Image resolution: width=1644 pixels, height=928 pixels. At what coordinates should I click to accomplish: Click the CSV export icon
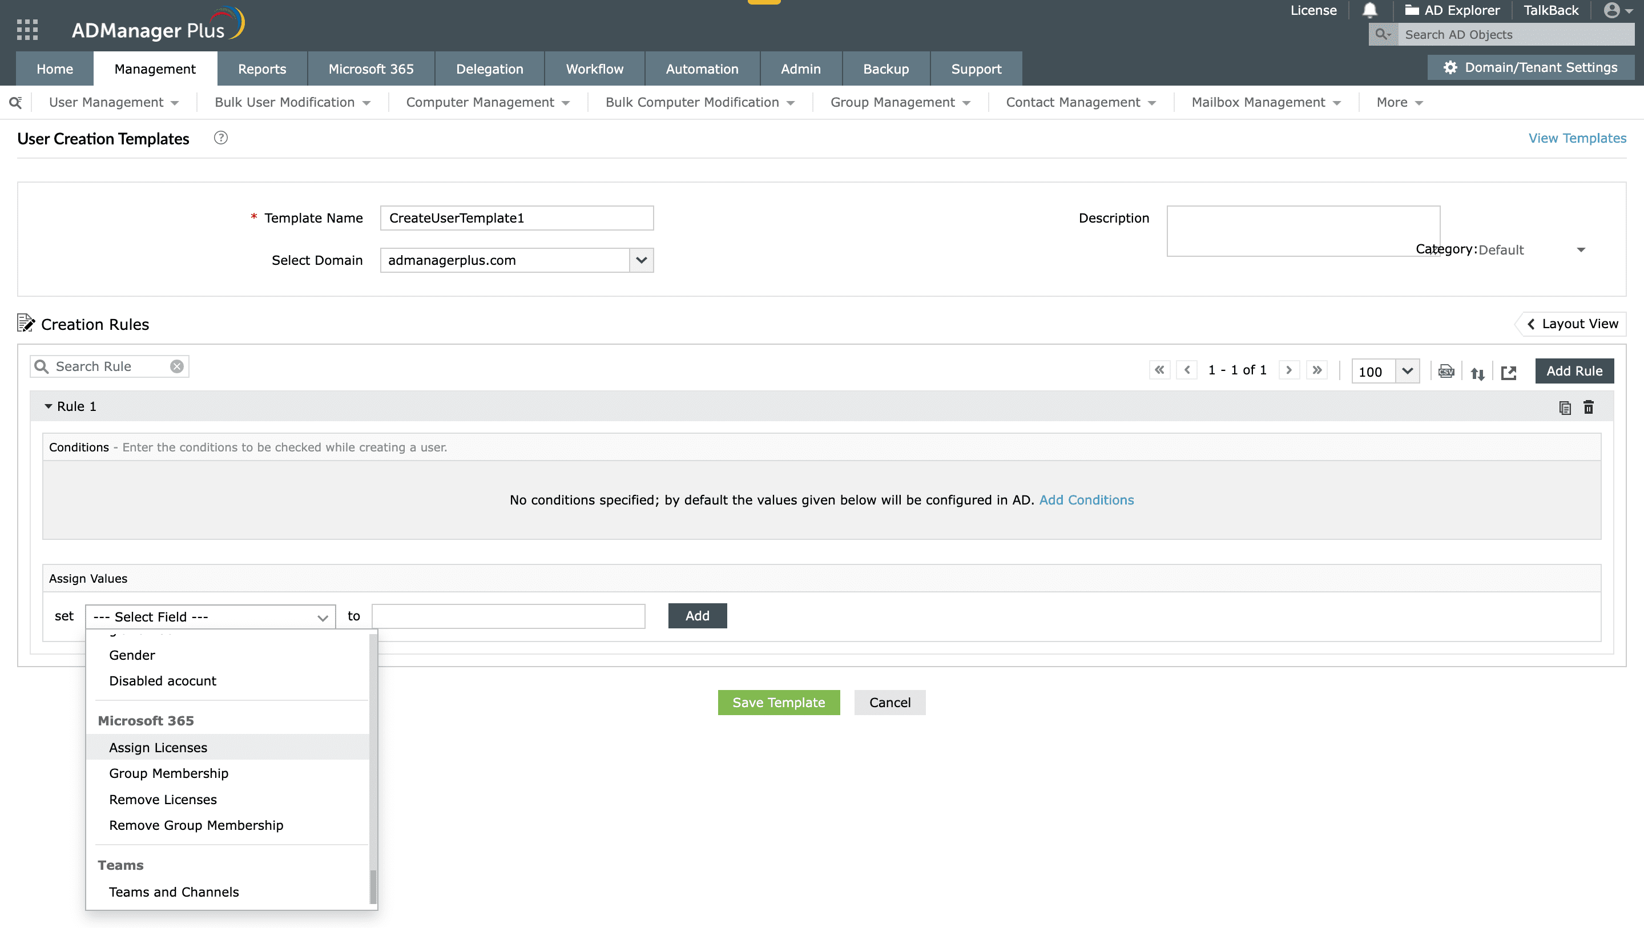1446,371
